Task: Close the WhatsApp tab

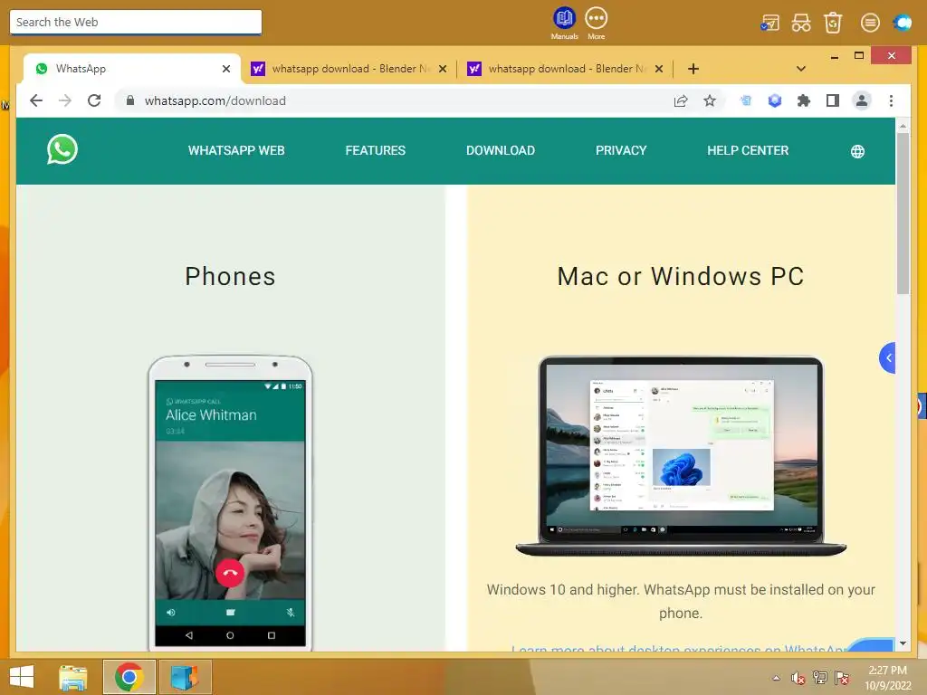Action: point(225,69)
